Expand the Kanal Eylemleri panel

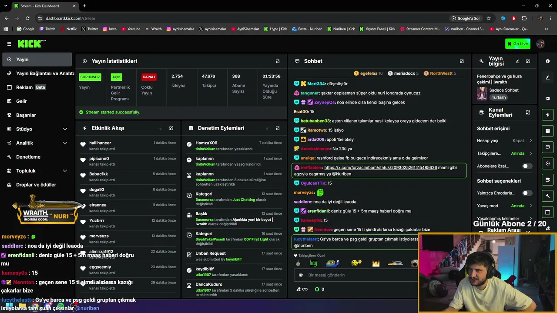tap(528, 113)
